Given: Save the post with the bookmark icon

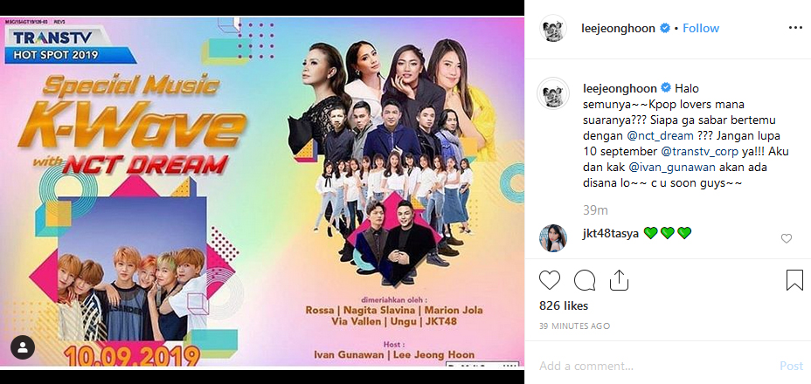Looking at the screenshot, I should coord(794,281).
